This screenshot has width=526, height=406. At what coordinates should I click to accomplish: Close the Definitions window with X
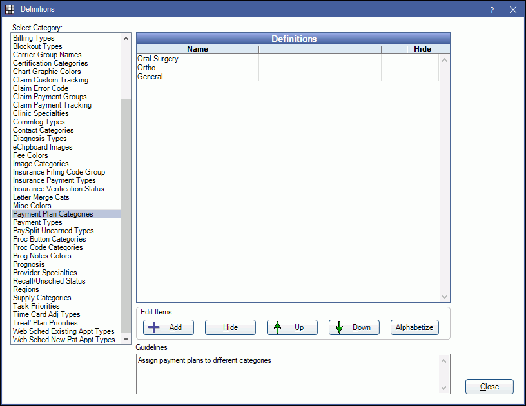(x=513, y=10)
